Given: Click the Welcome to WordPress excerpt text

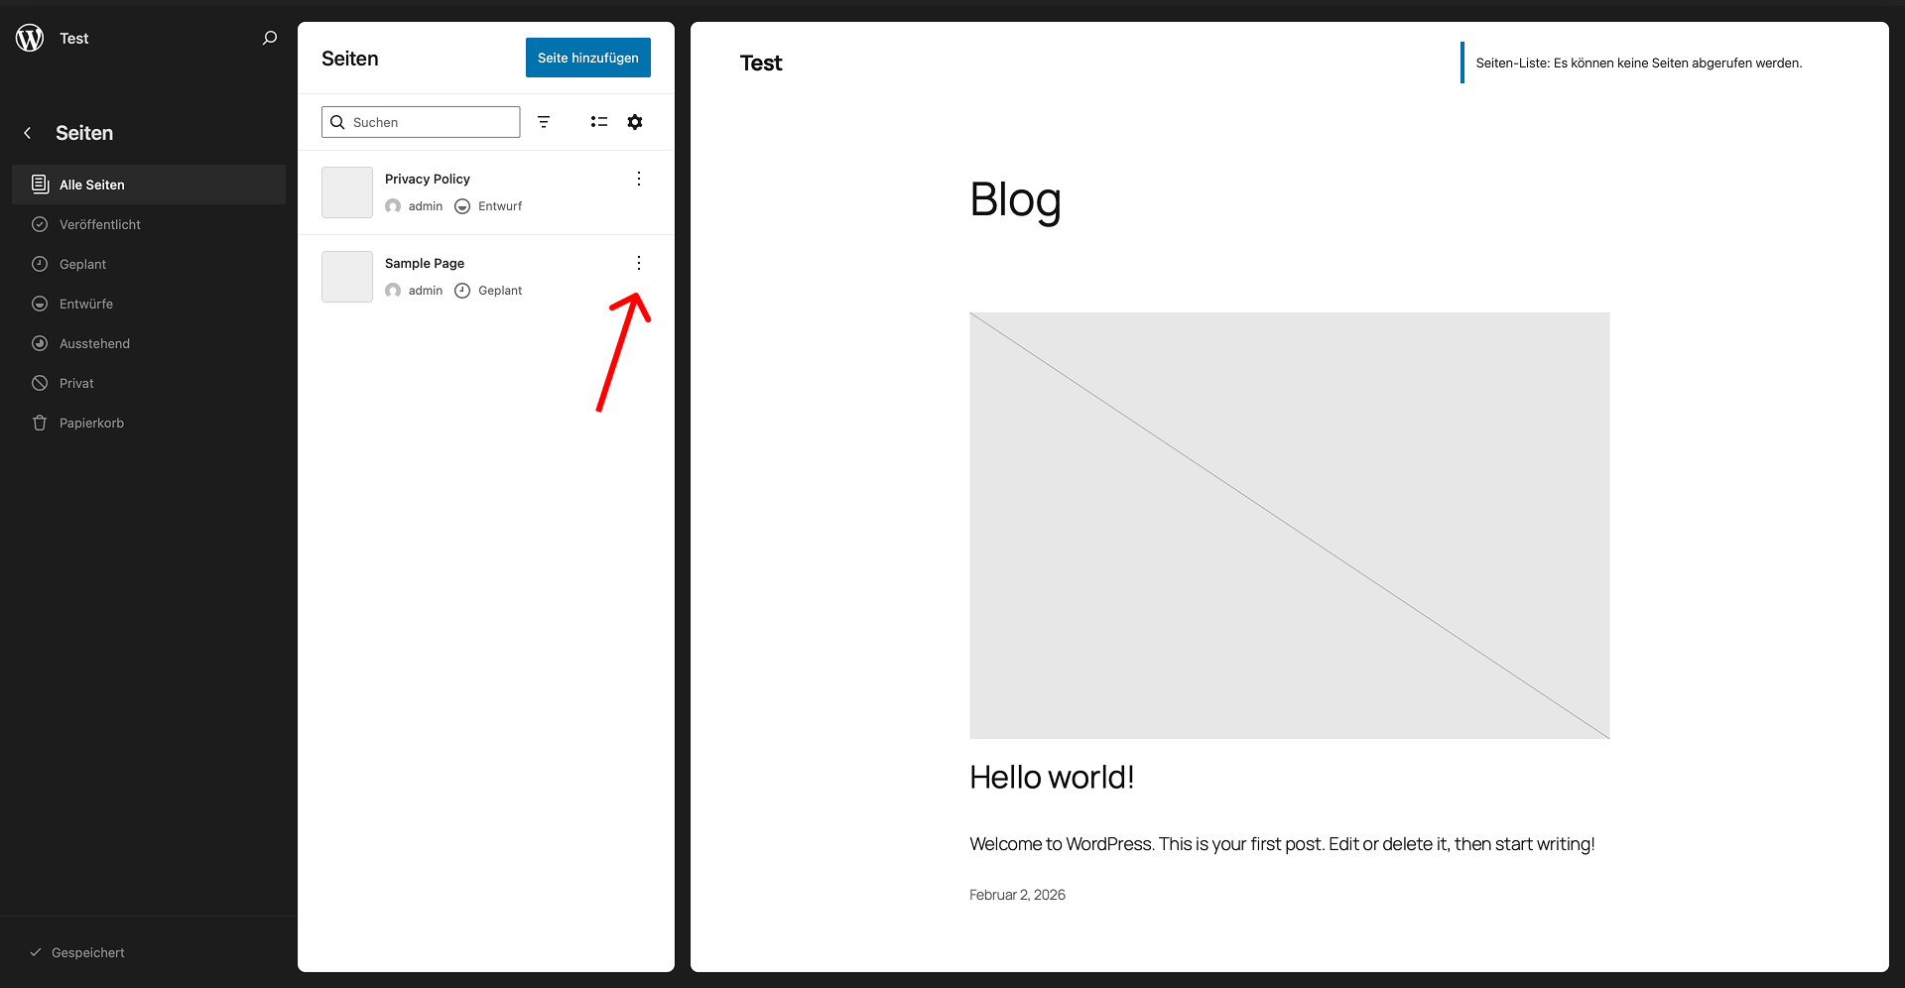Looking at the screenshot, I should tap(1282, 844).
